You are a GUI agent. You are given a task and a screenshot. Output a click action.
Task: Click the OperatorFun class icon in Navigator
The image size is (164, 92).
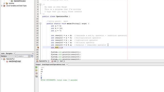click(x=4, y=59)
